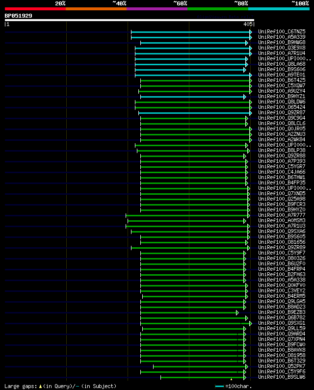Viewport: 314px width, 390px height.
Task: Click the green alignment bar for UniRef100_B9SLW6
Action: pyautogui.click(x=203, y=378)
